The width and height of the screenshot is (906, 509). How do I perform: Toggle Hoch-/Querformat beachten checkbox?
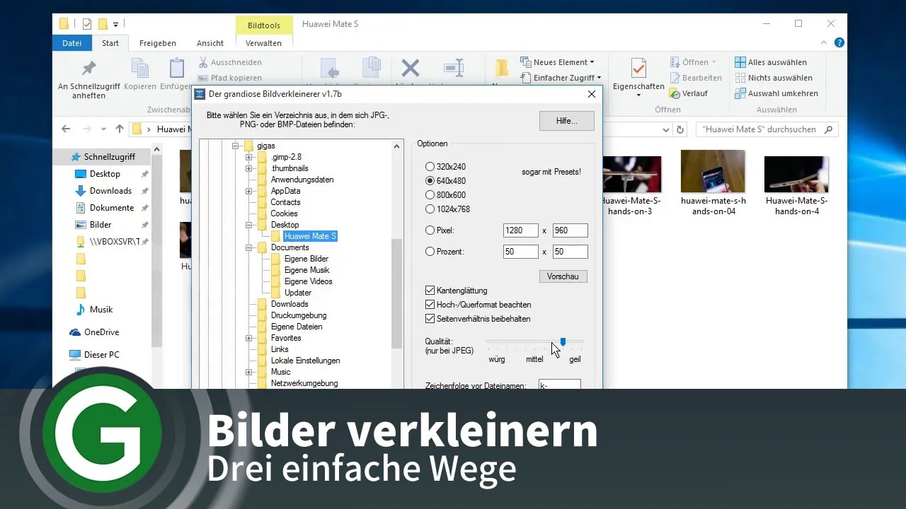[430, 305]
